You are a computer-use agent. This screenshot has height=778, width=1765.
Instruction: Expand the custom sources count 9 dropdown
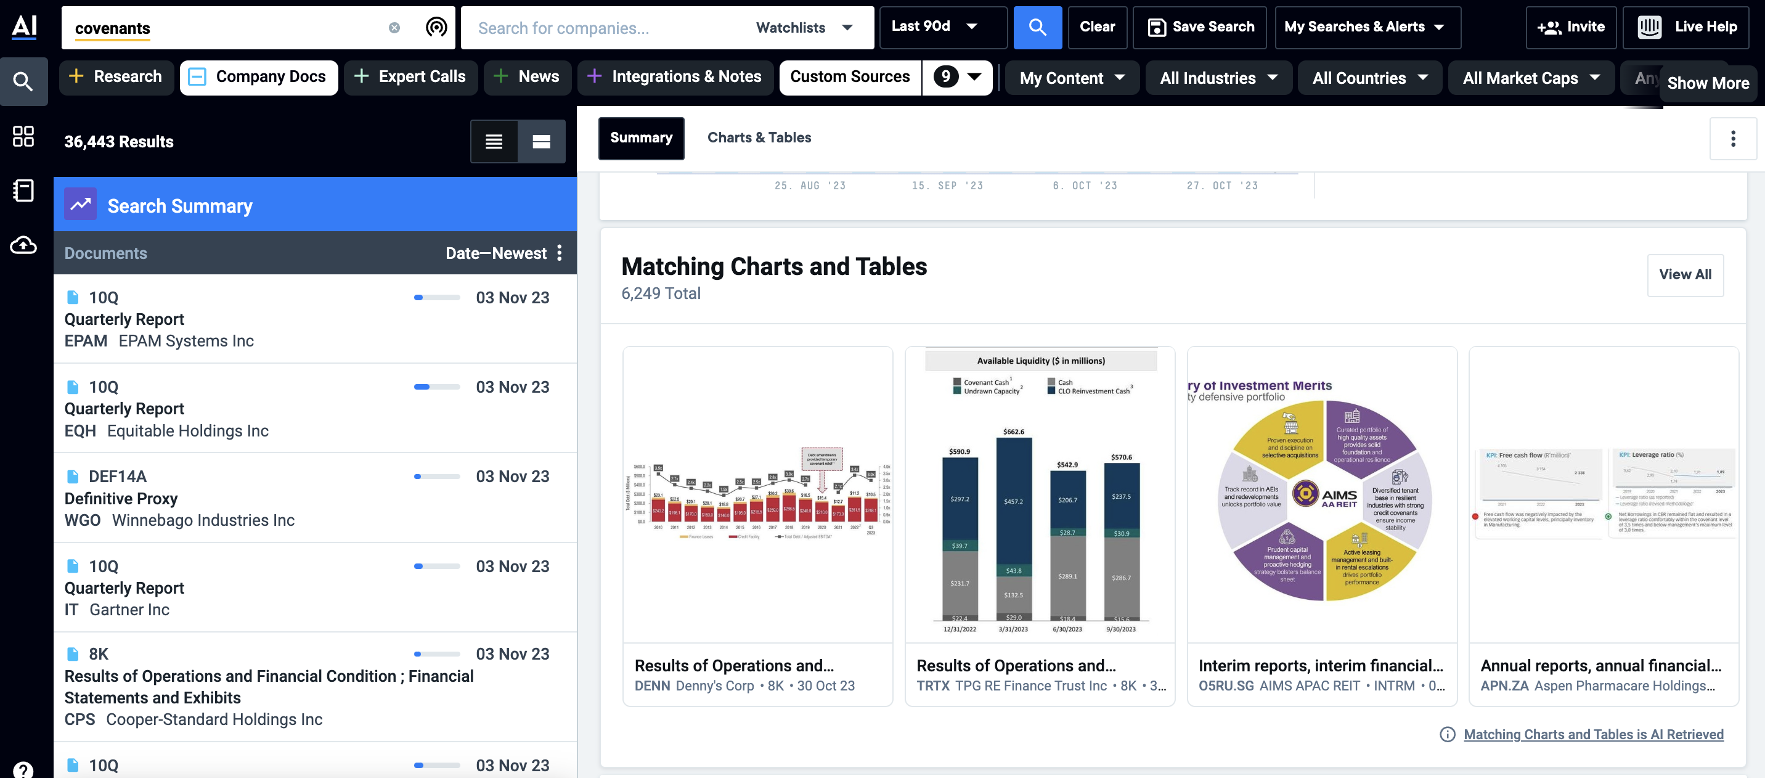(x=957, y=77)
